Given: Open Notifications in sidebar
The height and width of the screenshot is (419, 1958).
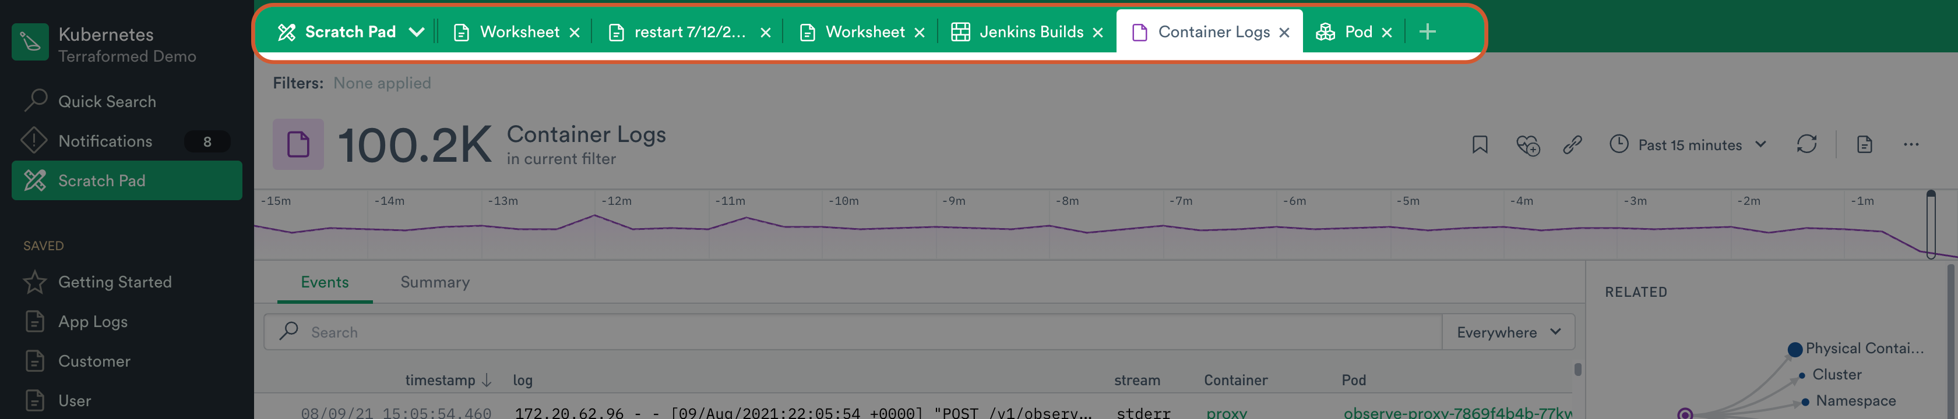Looking at the screenshot, I should [x=127, y=141].
